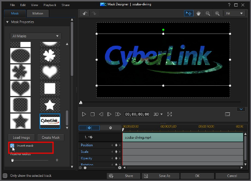This screenshot has width=251, height=181.
Task: Step to the previous frame
Action: [x=101, y=114]
